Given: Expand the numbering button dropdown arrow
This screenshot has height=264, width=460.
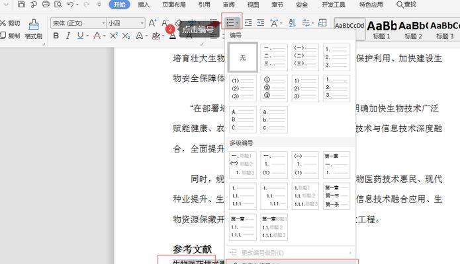Looking at the screenshot, I should [x=237, y=22].
